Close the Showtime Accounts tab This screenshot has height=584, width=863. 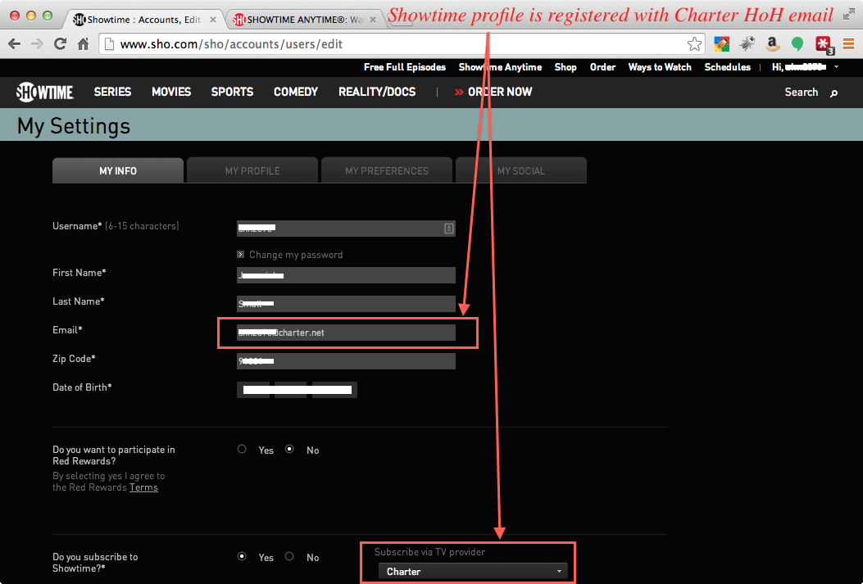[213, 20]
